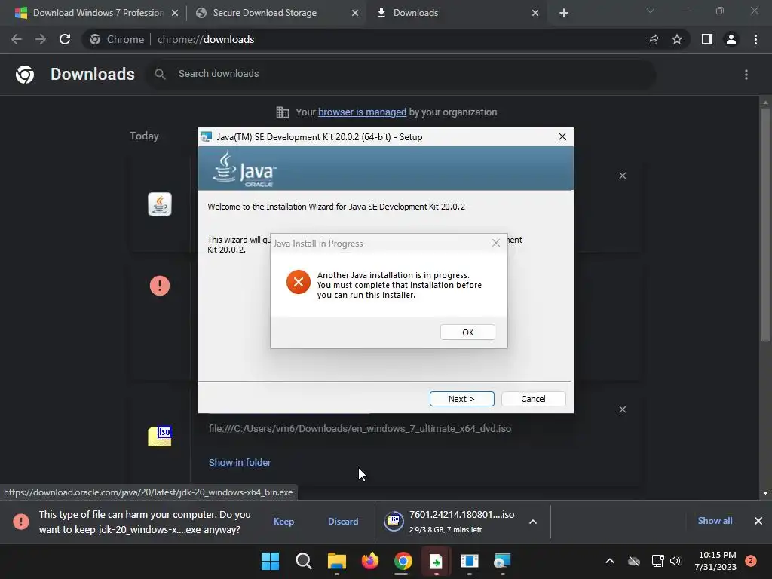772x579 pixels.
Task: Click the cloud sync tray icon
Action: pos(634,561)
